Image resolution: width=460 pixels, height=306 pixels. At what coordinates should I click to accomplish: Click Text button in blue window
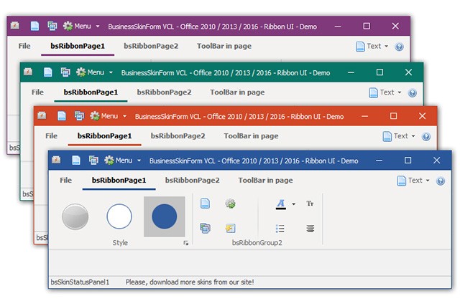[x=410, y=181]
